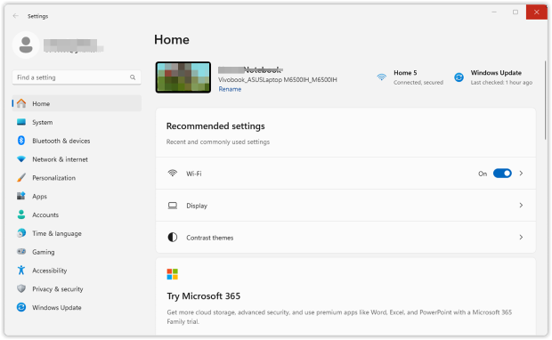
Task: Open Home 5 network status
Action: (x=410, y=77)
